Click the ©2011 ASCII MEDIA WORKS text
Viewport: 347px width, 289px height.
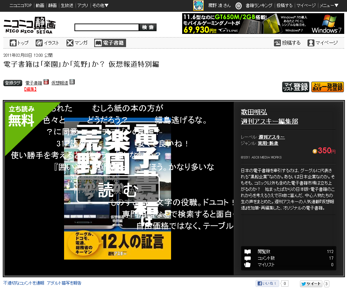[x=261, y=157]
